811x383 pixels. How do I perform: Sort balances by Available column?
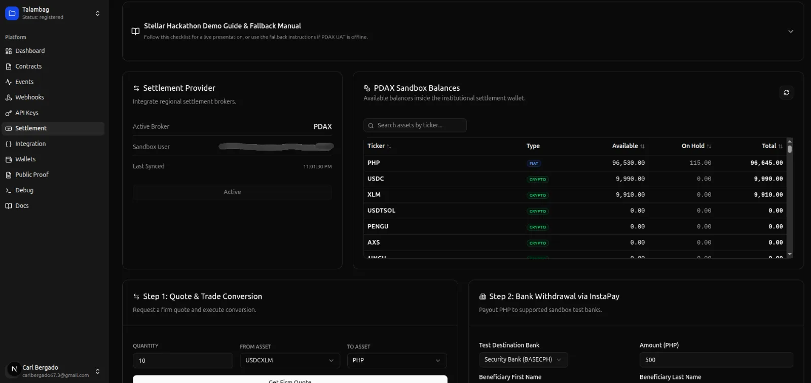coord(629,146)
